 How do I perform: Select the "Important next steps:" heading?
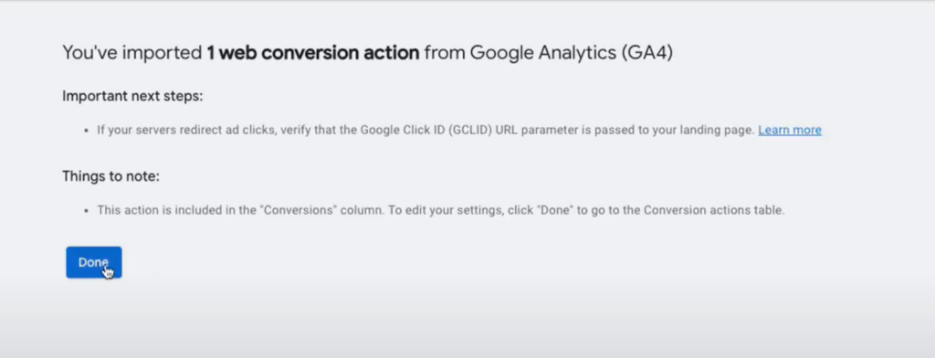(x=132, y=96)
